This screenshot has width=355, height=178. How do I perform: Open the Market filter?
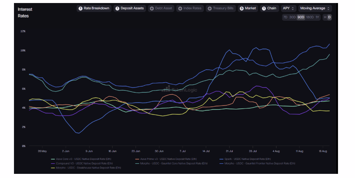click(248, 8)
